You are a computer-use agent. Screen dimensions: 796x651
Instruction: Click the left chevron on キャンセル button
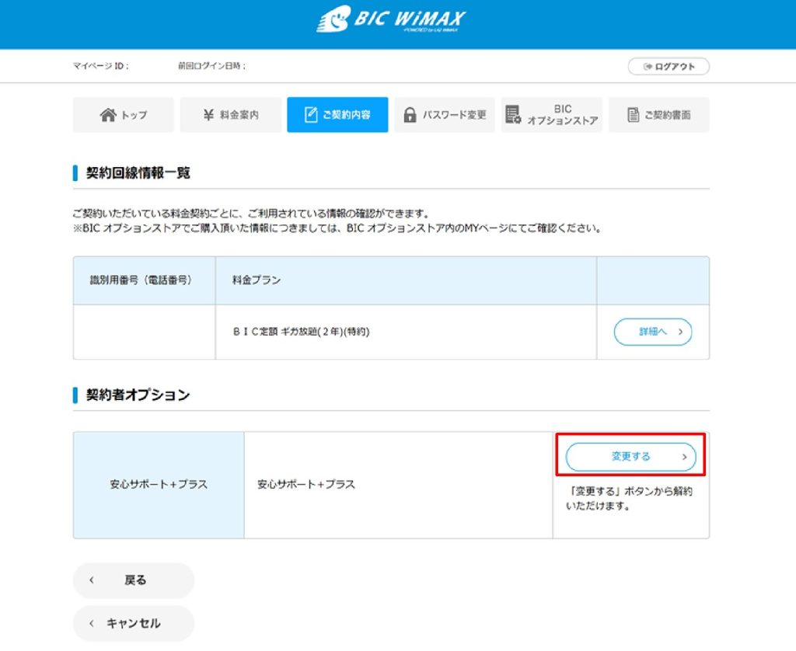click(92, 623)
